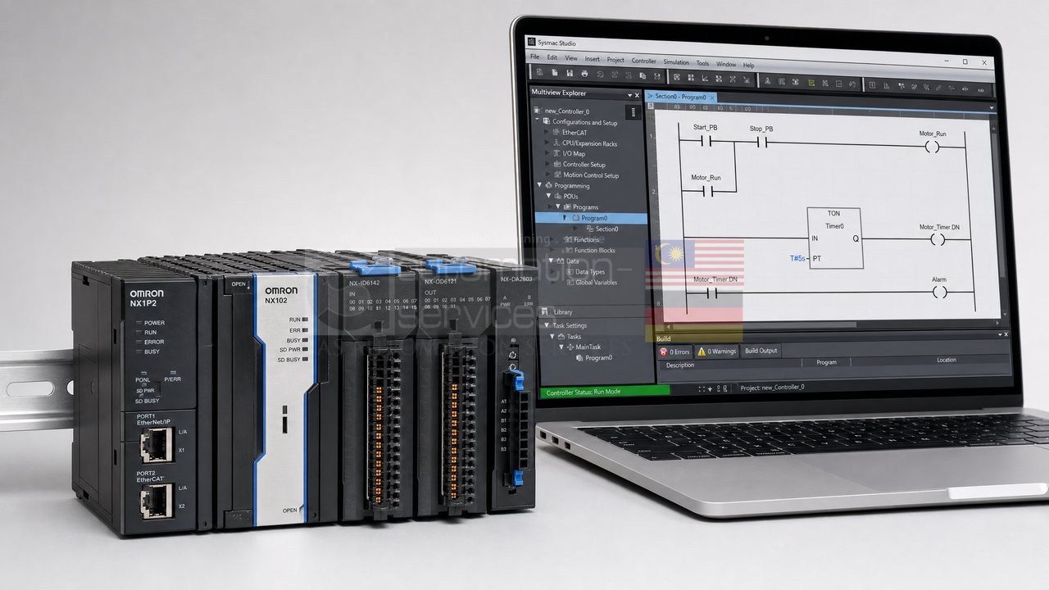Collapse the Data tree node

click(550, 261)
